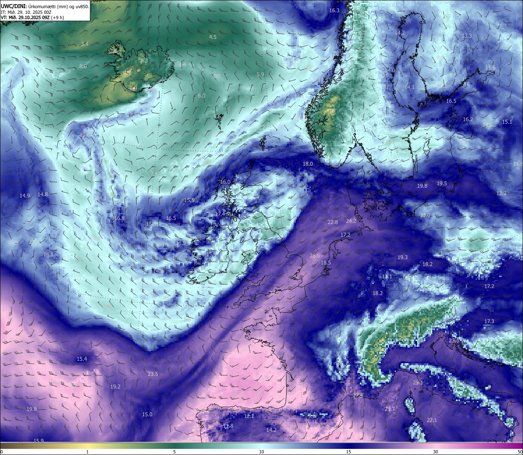Click the 16.3 value at the top of the map
Image resolution: width=523 pixels, height=455 pixels.
(334, 10)
